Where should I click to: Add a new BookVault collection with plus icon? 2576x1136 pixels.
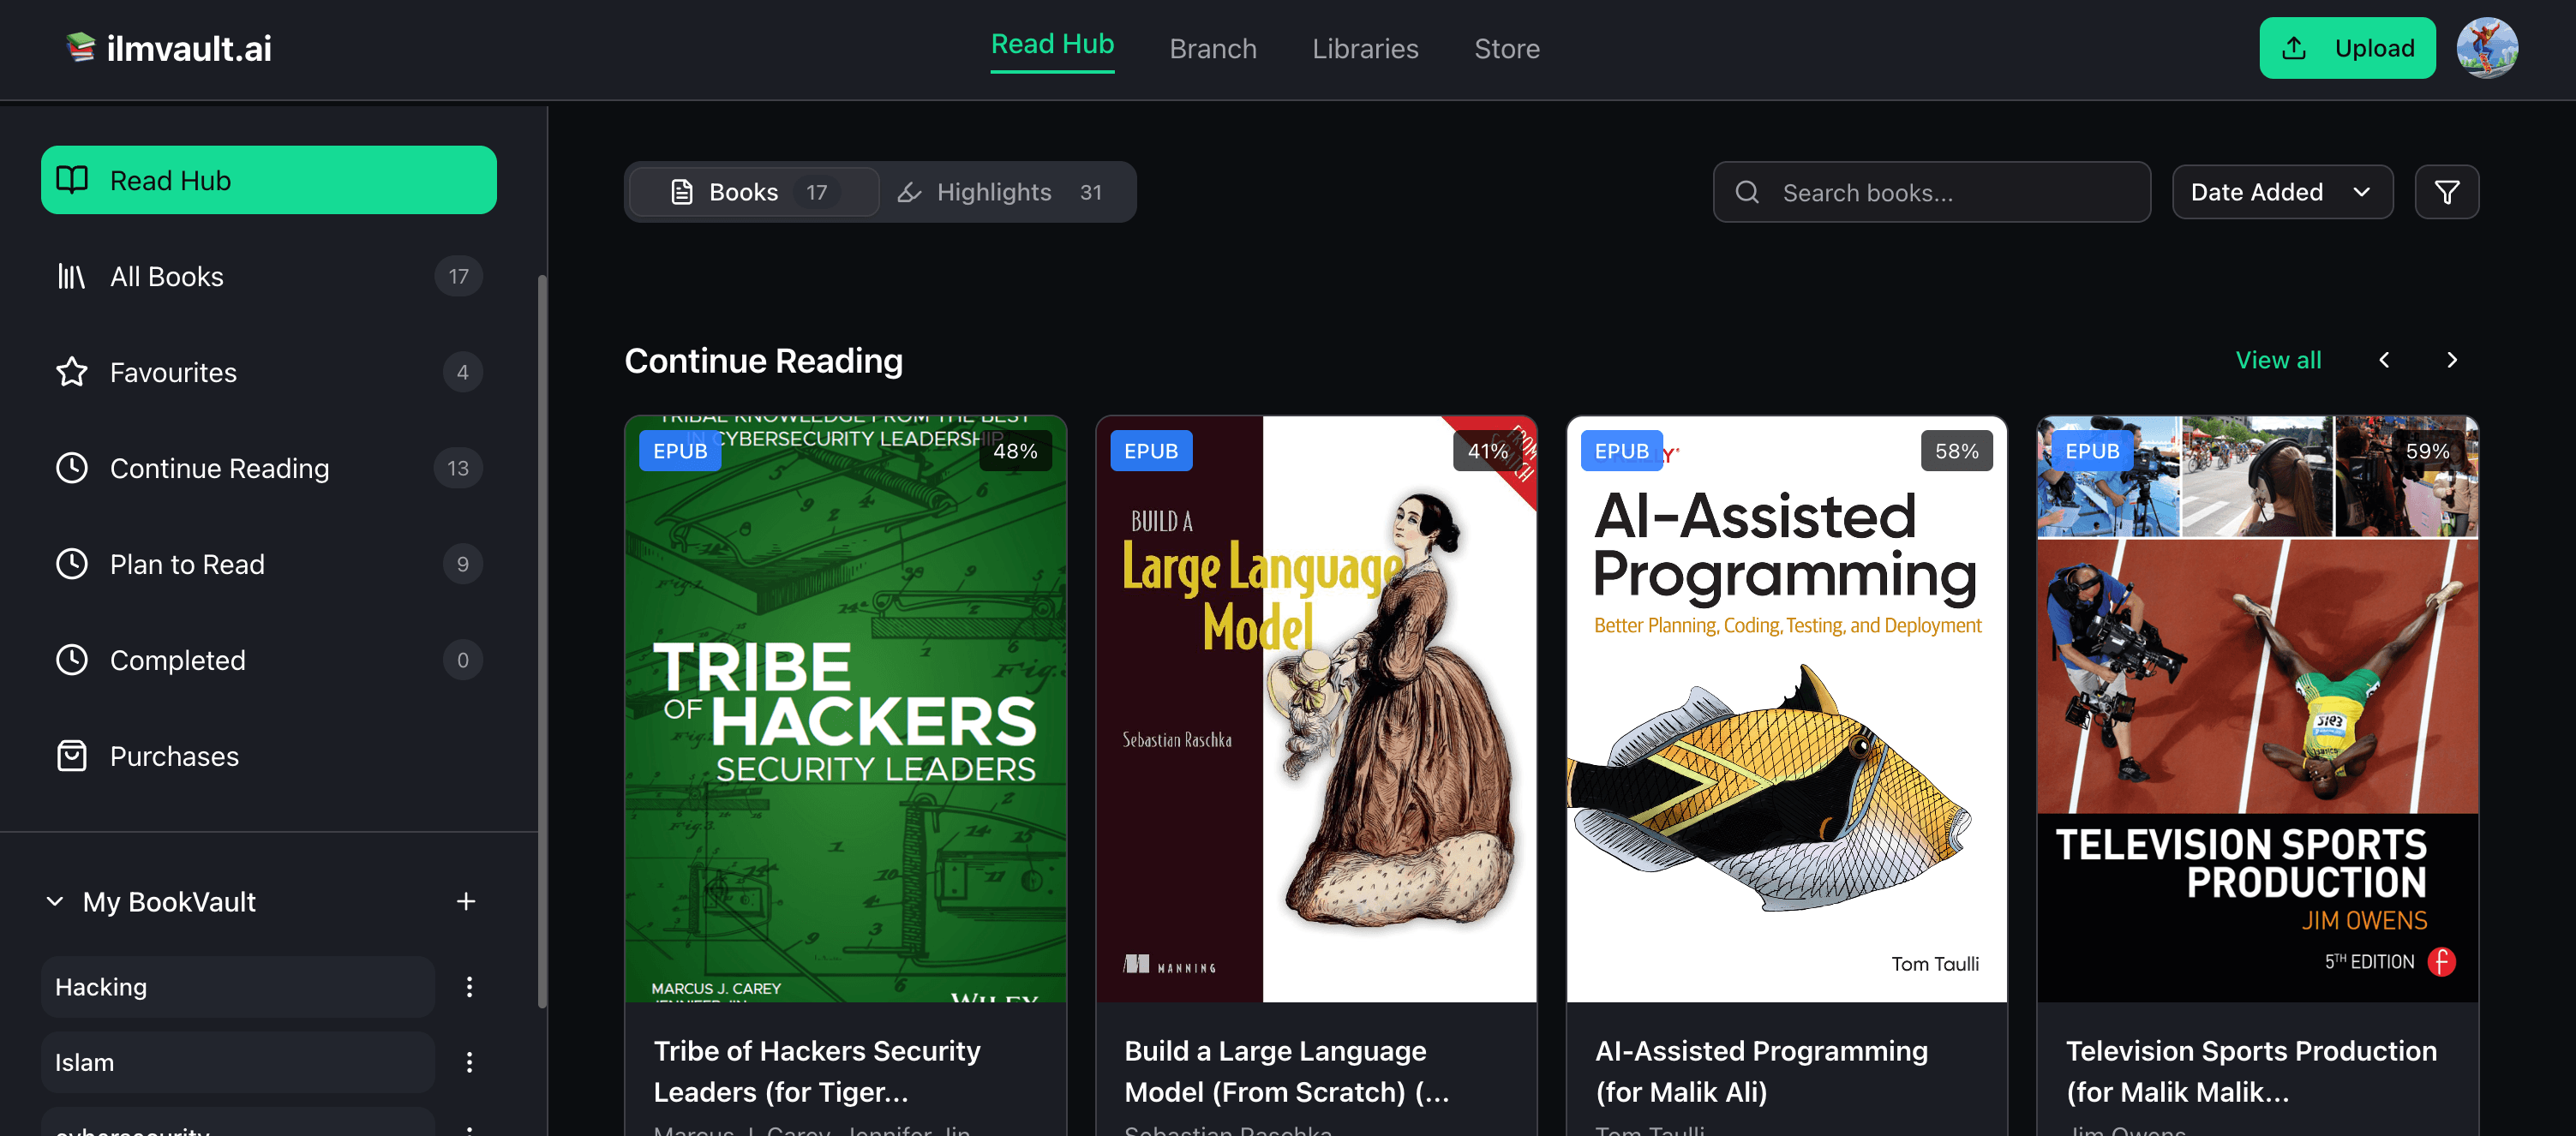coord(466,901)
